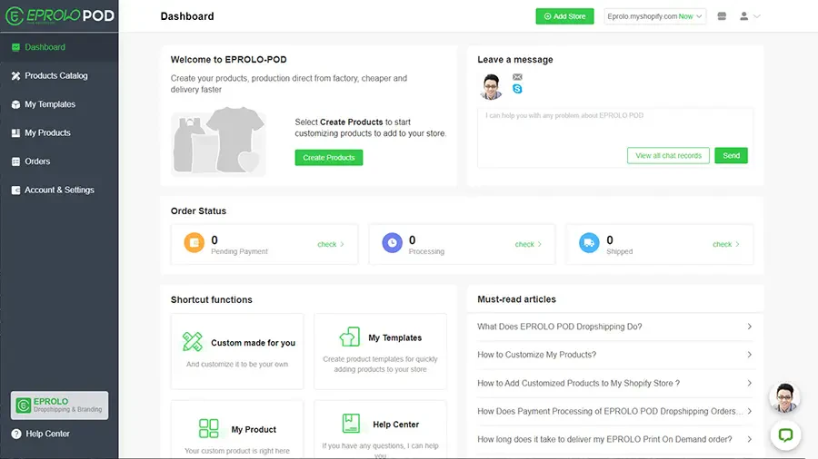Open Account & Settings in sidebar
The image size is (818, 459).
(59, 190)
